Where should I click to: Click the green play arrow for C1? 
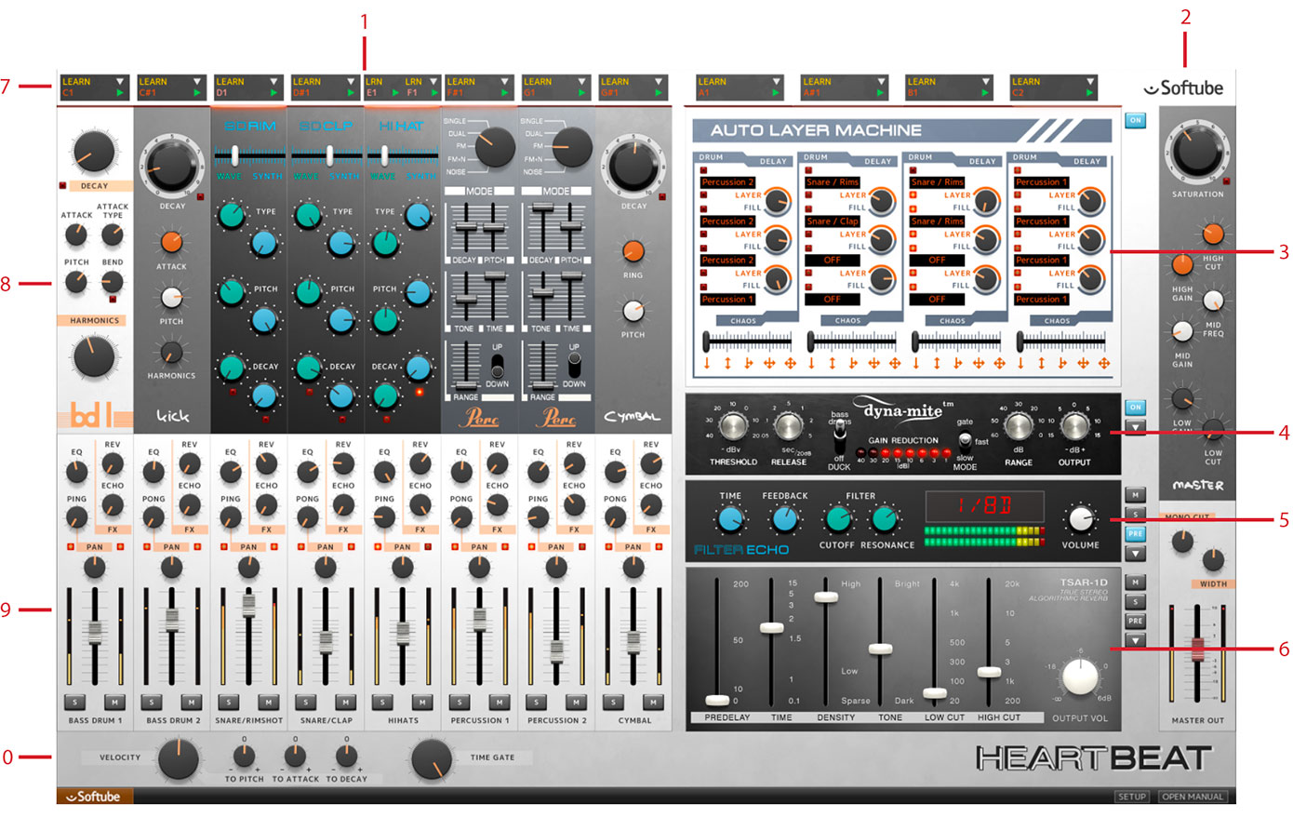pyautogui.click(x=120, y=93)
